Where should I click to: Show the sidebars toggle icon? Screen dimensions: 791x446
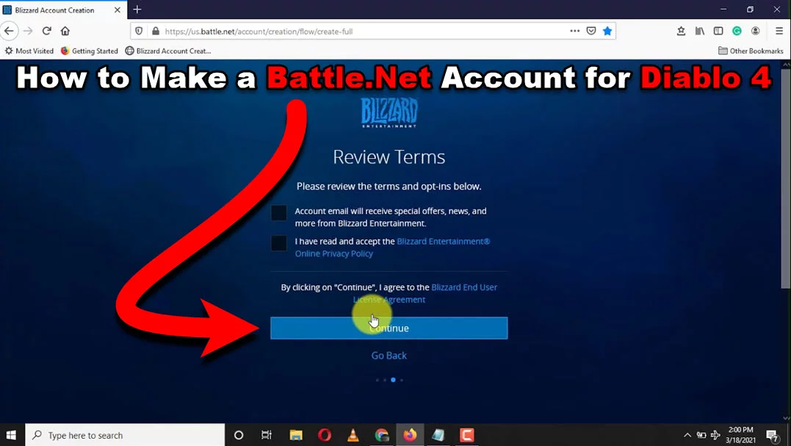[718, 32]
